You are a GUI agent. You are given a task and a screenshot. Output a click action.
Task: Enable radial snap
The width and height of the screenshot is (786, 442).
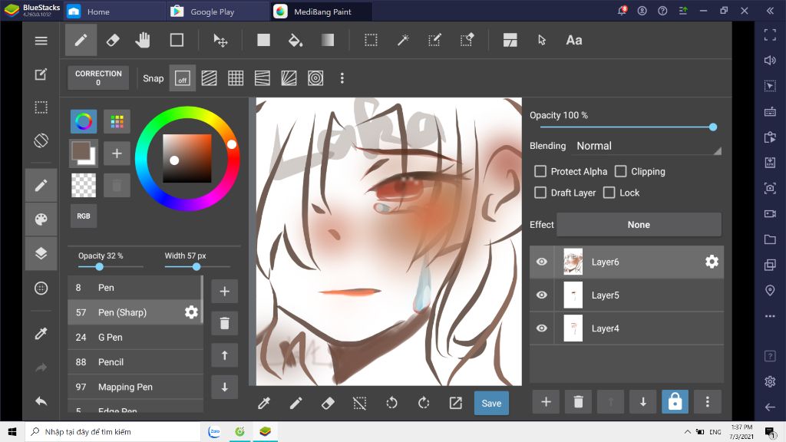coord(289,78)
